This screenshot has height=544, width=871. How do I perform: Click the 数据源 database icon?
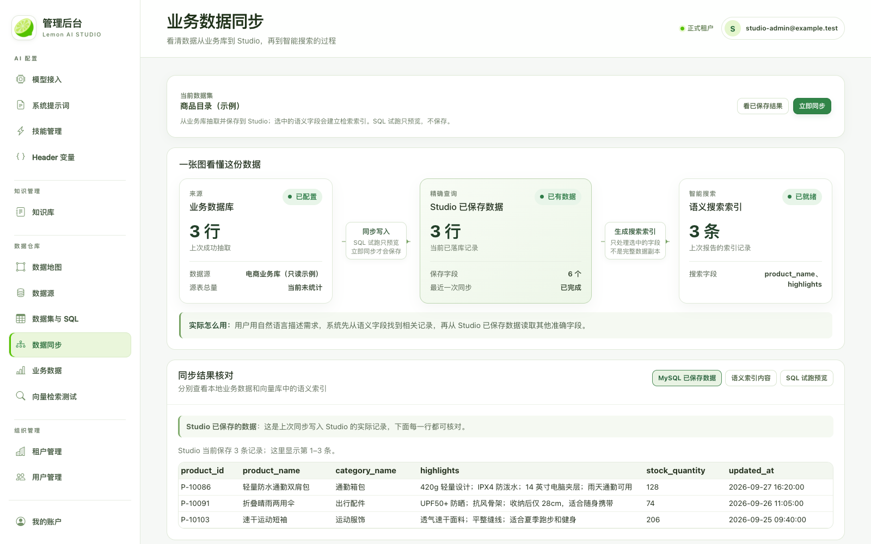coord(21,293)
